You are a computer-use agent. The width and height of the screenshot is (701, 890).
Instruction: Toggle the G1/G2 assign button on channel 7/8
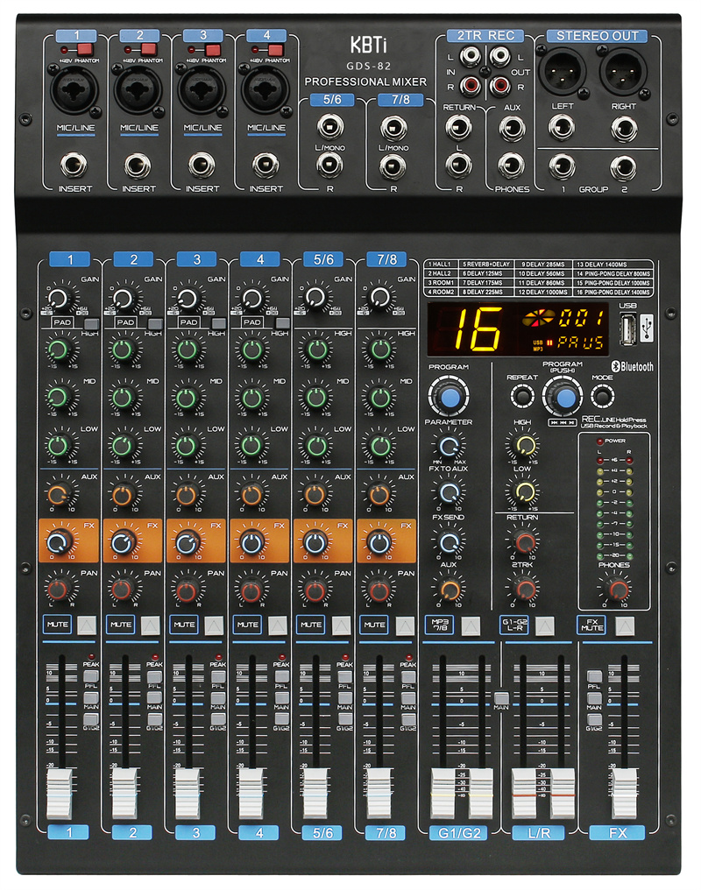pyautogui.click(x=408, y=719)
